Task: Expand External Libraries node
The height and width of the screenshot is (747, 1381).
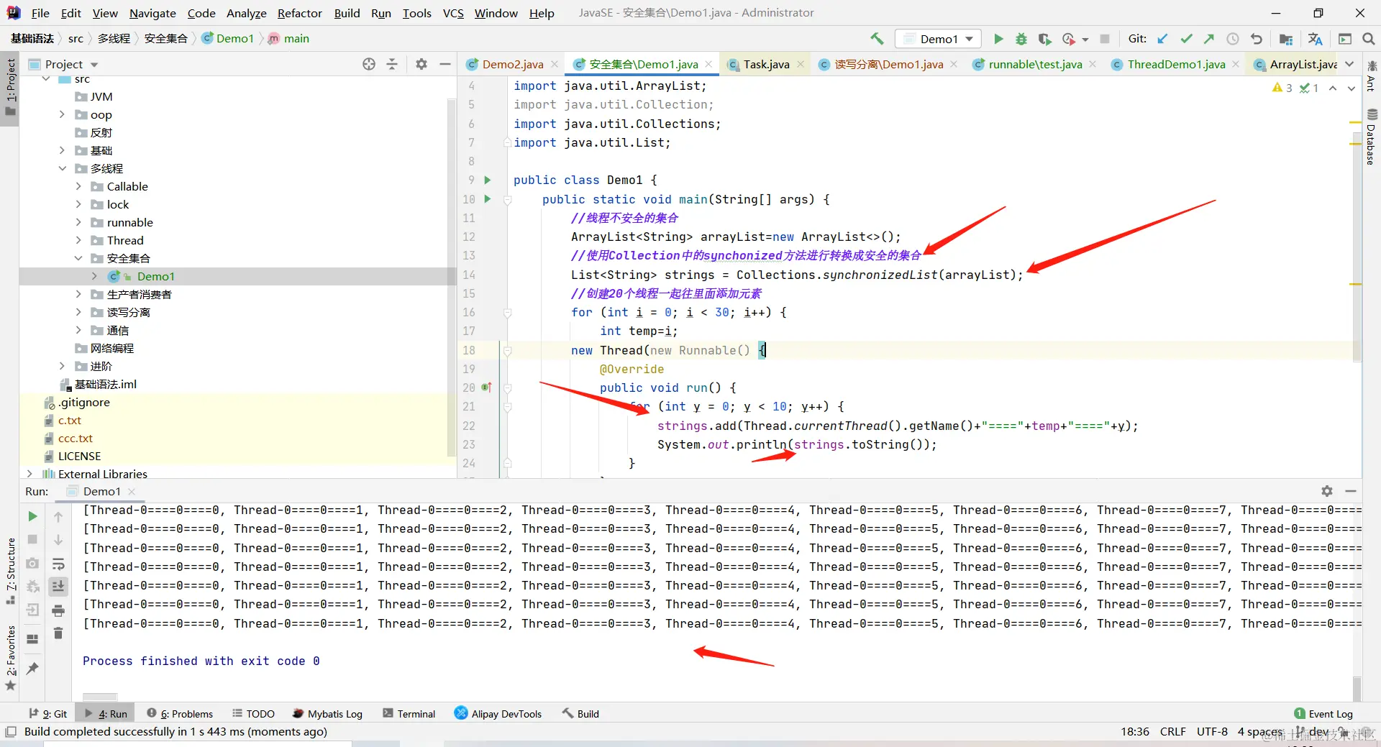Action: [29, 474]
